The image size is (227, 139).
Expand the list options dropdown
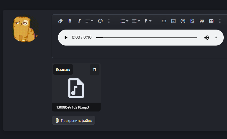click(x=124, y=21)
